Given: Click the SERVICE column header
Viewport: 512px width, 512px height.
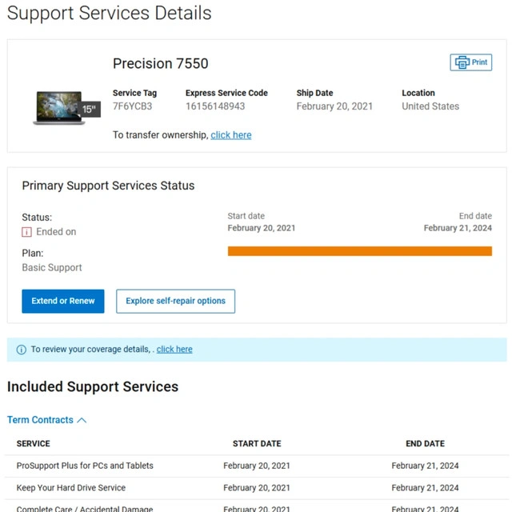Looking at the screenshot, I should [x=33, y=443].
